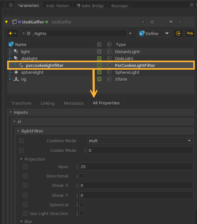Expand the rig Xform tree item
The image size is (197, 224).
click(x=10, y=79)
